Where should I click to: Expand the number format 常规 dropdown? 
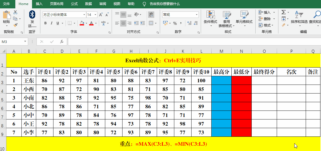pyautogui.click(x=197, y=15)
